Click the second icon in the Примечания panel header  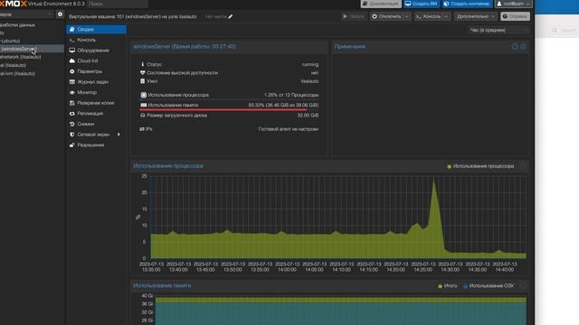[x=523, y=47]
